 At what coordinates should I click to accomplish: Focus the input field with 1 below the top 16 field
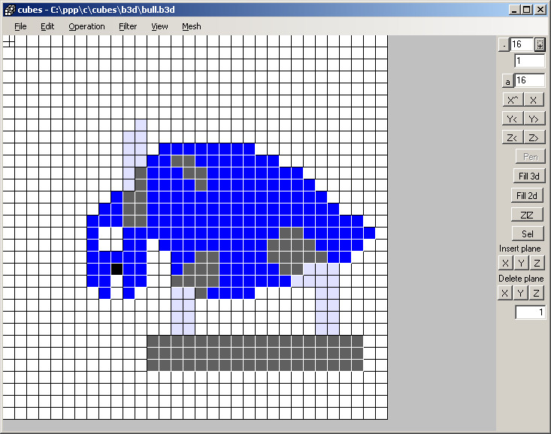click(x=530, y=61)
